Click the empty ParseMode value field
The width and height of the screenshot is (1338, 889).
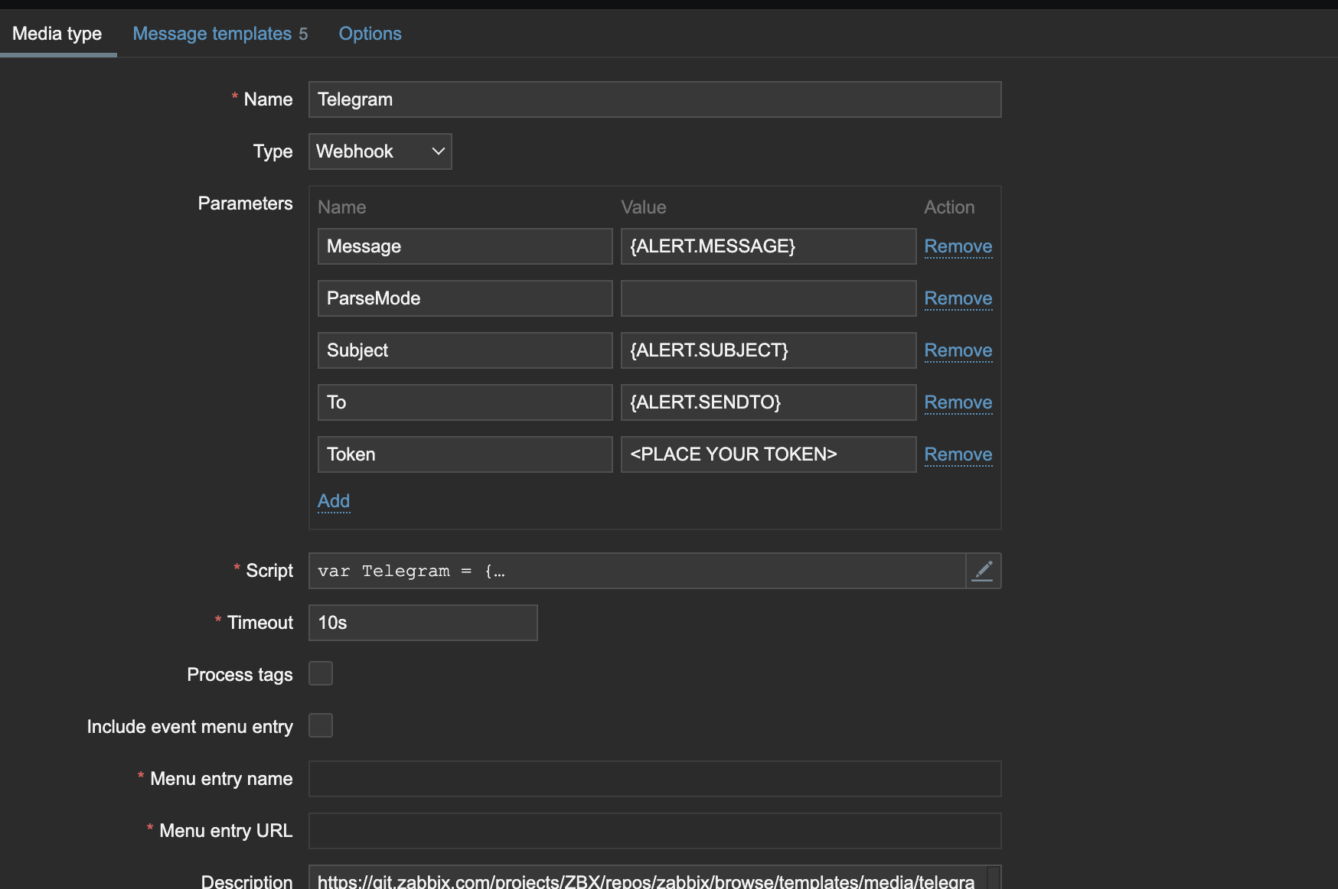point(769,298)
